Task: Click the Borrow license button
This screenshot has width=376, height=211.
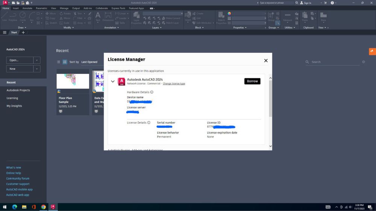Action: pos(252,81)
